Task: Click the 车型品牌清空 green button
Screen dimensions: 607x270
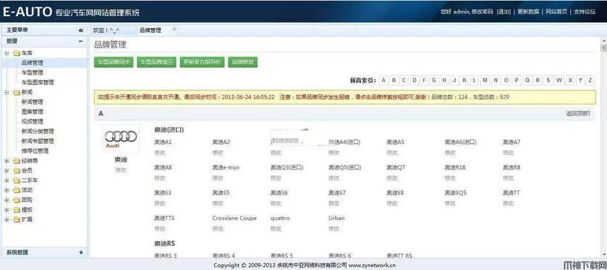Action: click(x=156, y=61)
